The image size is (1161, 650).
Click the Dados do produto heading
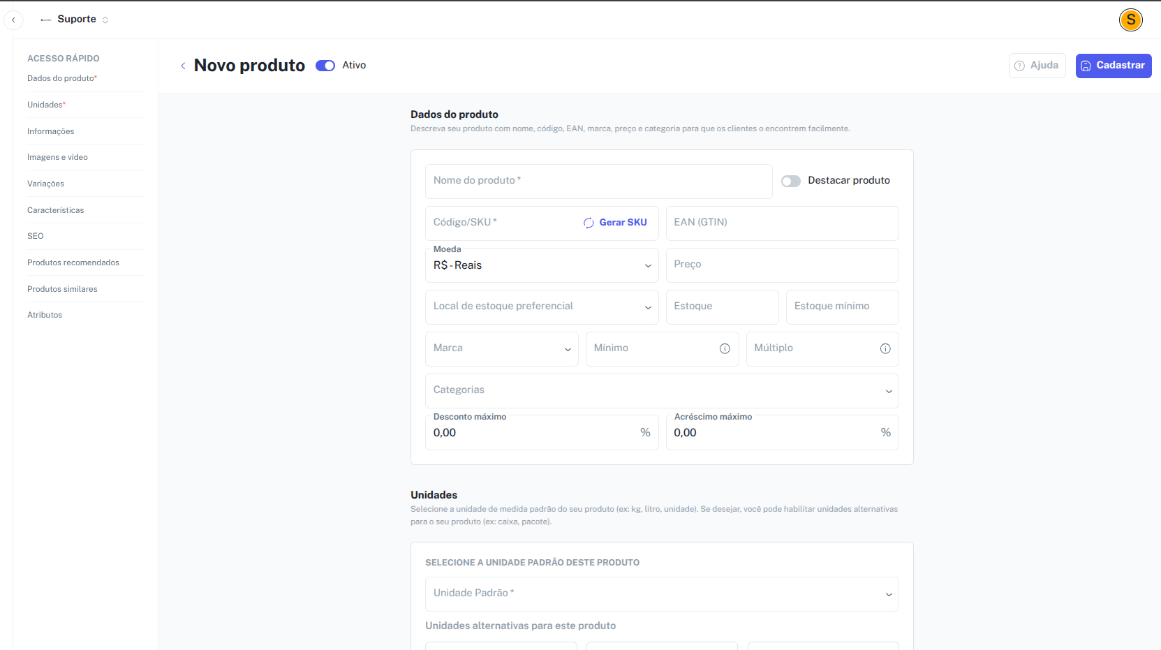coord(454,115)
